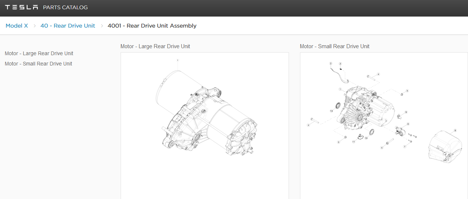This screenshot has height=199, width=468.
Task: Click the Motor - Small Rear Drive Unit heading
Action: click(x=335, y=46)
